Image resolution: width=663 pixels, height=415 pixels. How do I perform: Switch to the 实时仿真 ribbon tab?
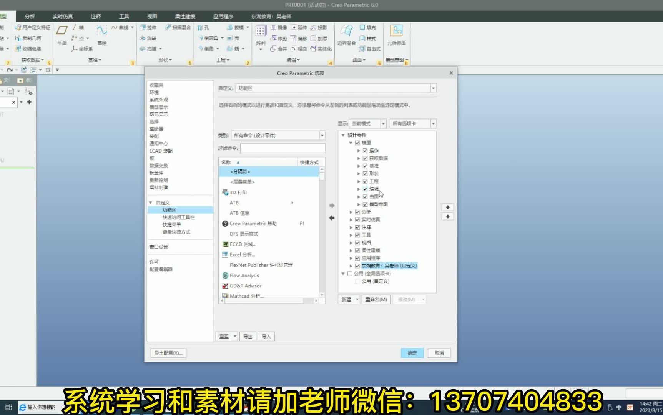click(x=63, y=16)
